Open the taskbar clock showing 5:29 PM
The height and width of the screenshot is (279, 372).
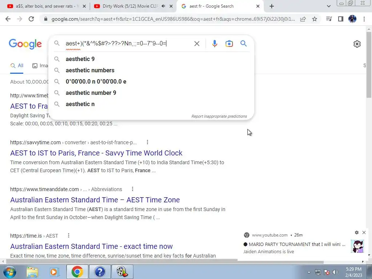[x=354, y=272]
